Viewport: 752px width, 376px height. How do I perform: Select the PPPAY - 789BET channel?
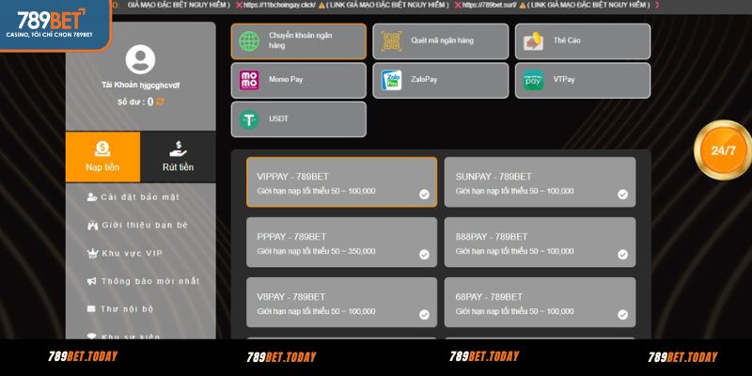(x=341, y=243)
